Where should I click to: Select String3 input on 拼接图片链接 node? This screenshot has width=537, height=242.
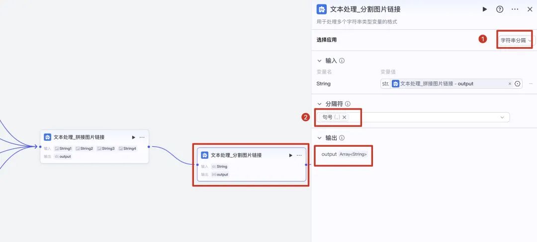pos(105,148)
